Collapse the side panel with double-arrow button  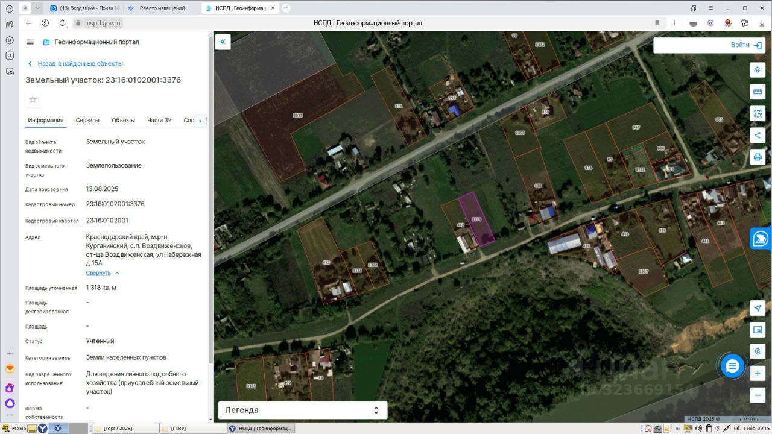[223, 42]
